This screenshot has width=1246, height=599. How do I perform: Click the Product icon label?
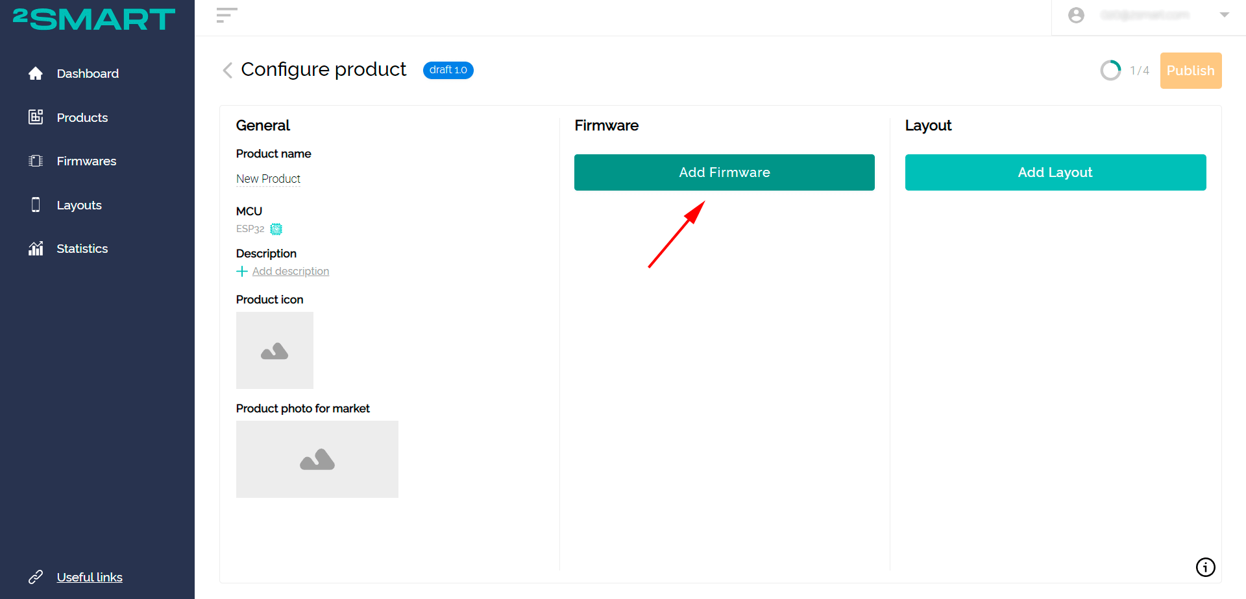click(x=269, y=299)
